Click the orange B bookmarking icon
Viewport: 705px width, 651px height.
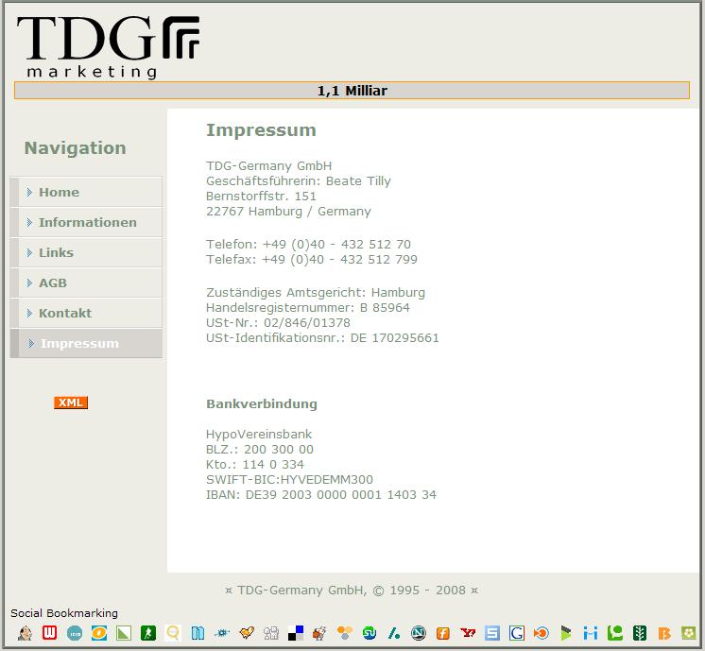click(664, 633)
